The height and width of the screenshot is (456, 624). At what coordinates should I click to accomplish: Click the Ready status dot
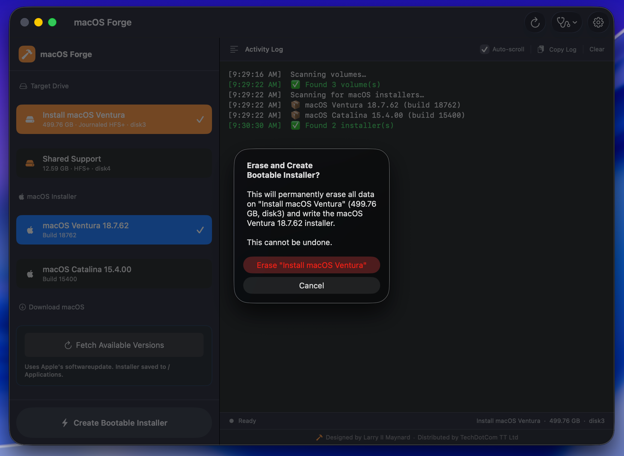[x=232, y=421]
